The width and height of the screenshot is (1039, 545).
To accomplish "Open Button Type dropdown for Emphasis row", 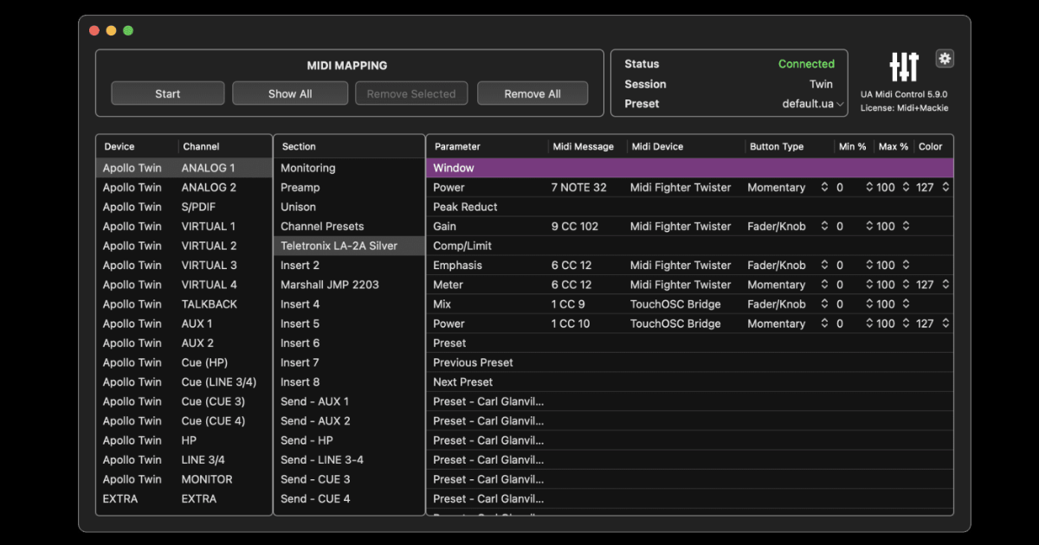I will tap(788, 266).
